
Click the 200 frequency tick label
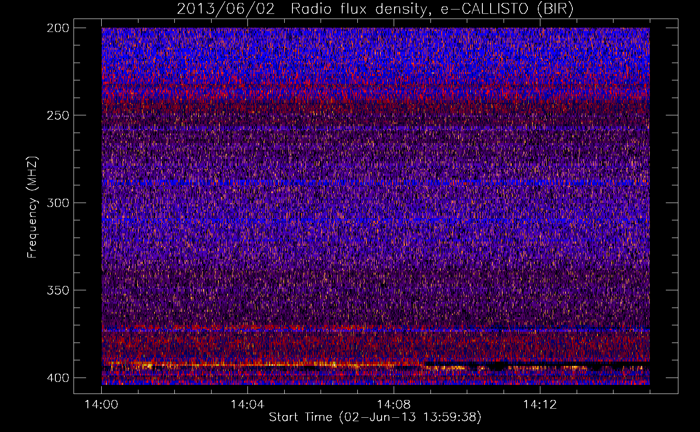coord(58,28)
